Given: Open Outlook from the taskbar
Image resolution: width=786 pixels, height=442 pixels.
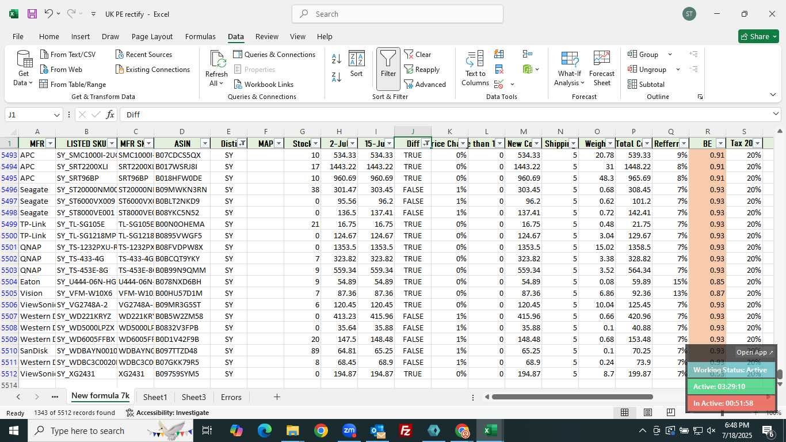Looking at the screenshot, I should (377, 430).
